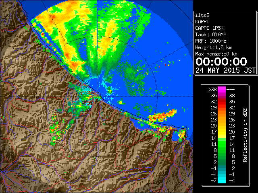Click the 'Task: OYAMA' line

click(210, 35)
